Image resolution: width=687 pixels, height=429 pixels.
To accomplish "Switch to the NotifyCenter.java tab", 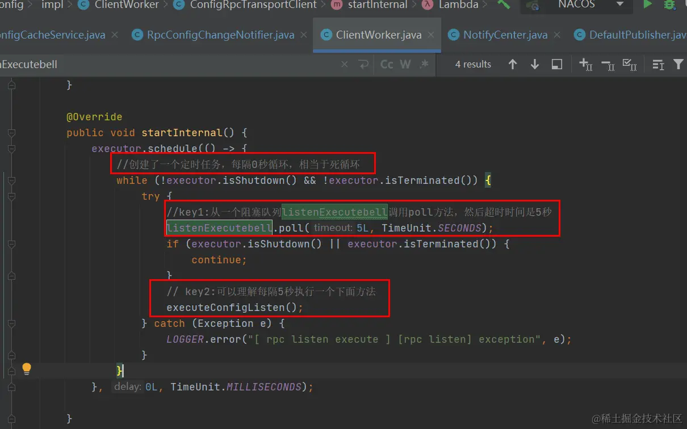I will click(505, 35).
